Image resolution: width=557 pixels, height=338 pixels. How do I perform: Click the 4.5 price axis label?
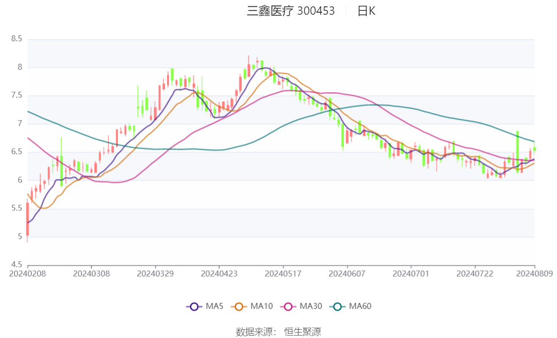pos(16,264)
